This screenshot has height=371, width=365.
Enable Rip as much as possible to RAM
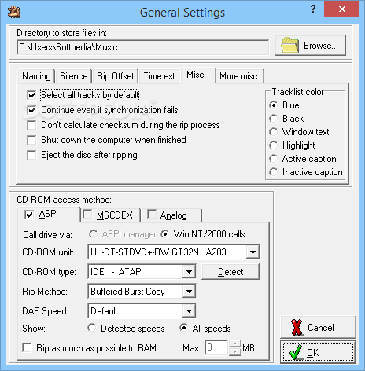[x=27, y=348]
